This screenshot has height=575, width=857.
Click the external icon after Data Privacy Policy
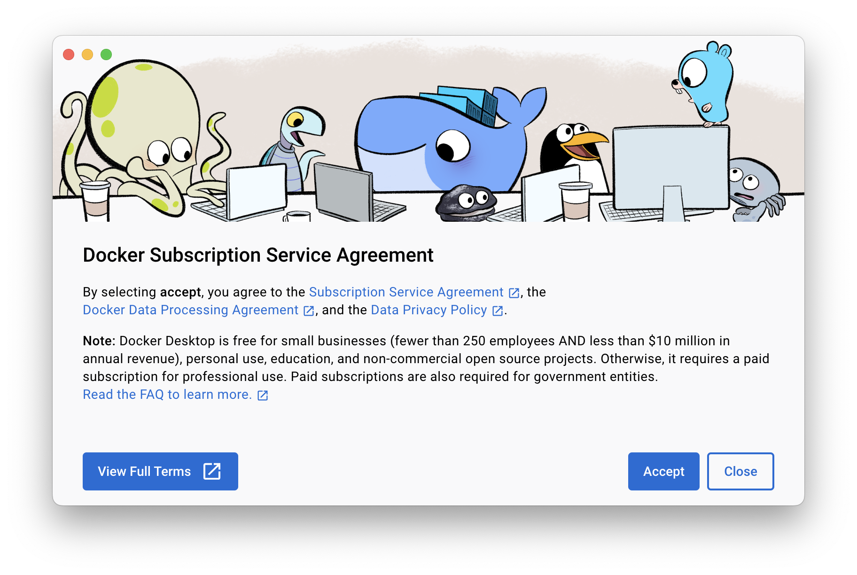click(498, 311)
